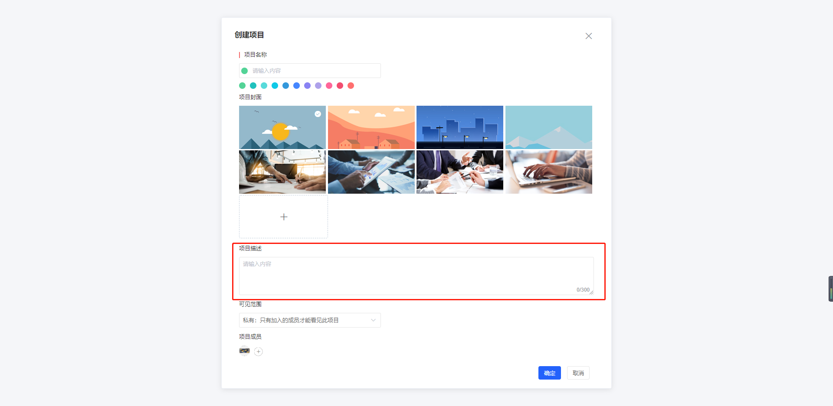Select the coral red last color swatch
833x406 pixels.
coord(351,86)
